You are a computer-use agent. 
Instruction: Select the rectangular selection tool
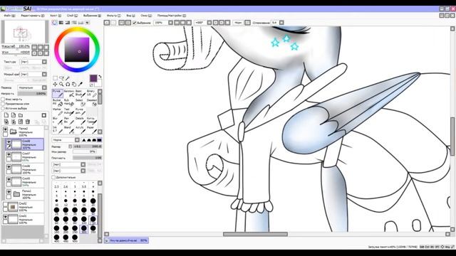pyautogui.click(x=55, y=78)
